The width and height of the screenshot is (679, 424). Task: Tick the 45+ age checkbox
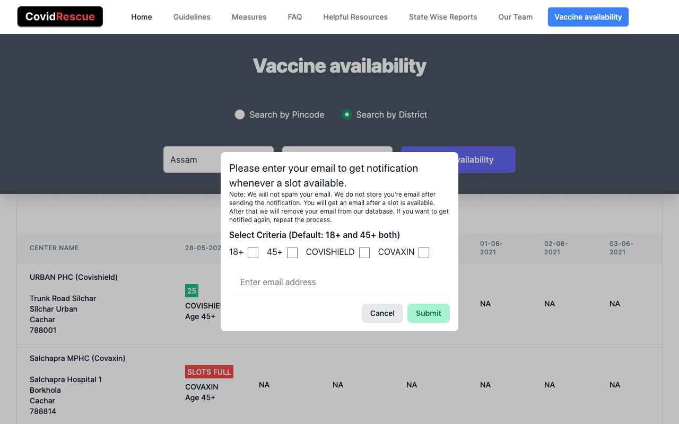pyautogui.click(x=292, y=253)
